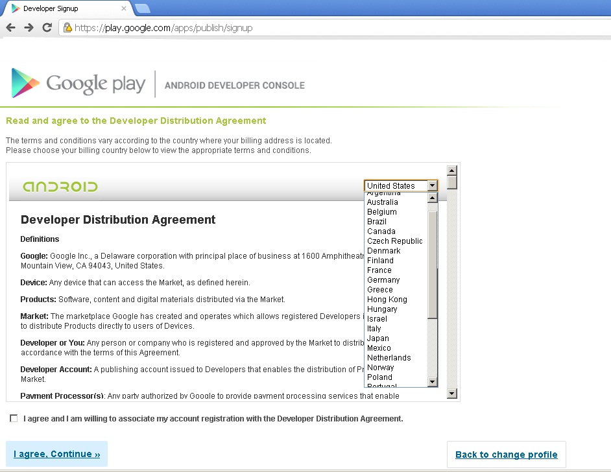Choose Greece from the country list

pos(396,290)
